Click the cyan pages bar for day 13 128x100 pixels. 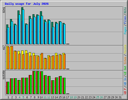point(53,35)
